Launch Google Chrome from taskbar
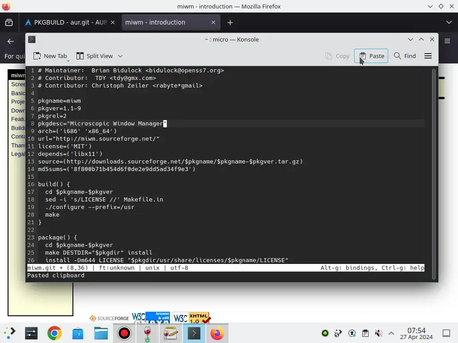The width and height of the screenshot is (458, 343). [54, 333]
